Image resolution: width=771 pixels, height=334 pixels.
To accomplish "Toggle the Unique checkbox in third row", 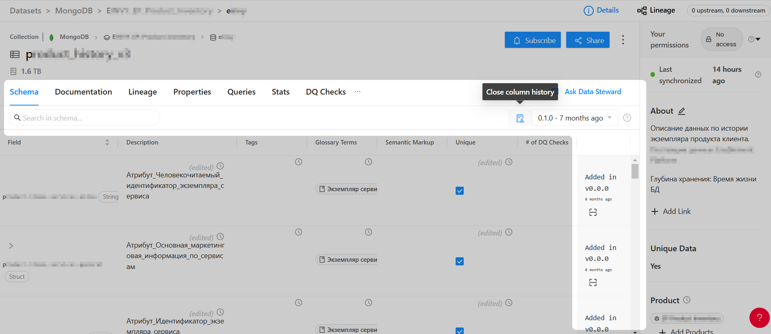I will tap(460, 330).
